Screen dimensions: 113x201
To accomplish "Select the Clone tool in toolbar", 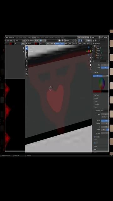I will pos(27,61).
